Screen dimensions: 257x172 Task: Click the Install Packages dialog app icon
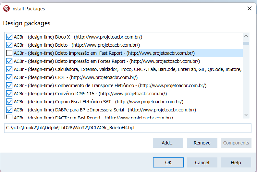pos(6,8)
